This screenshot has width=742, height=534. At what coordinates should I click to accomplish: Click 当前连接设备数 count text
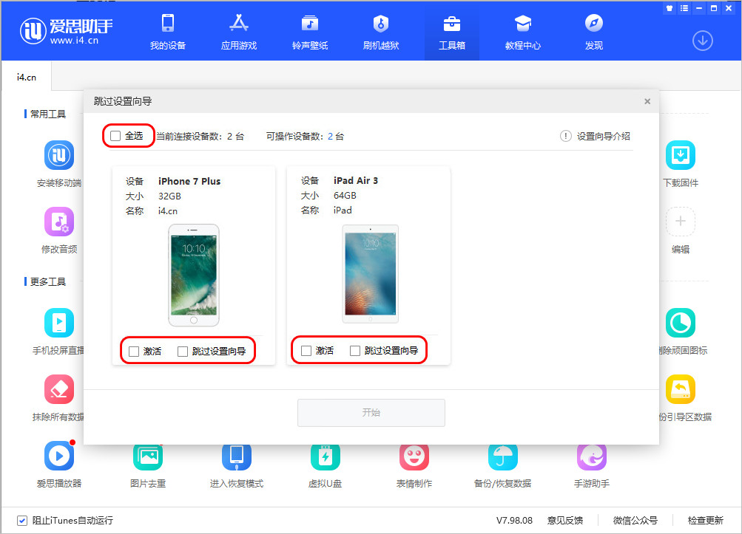(x=200, y=136)
